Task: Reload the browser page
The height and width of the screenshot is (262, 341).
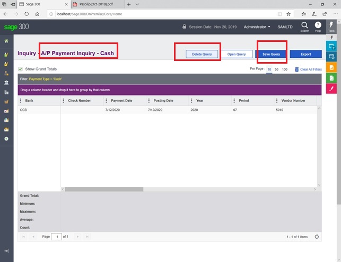Action: [x=27, y=14]
